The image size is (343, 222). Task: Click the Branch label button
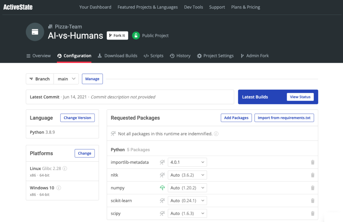40,79
